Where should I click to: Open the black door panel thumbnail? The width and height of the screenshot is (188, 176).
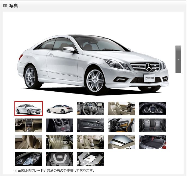tap(91, 125)
